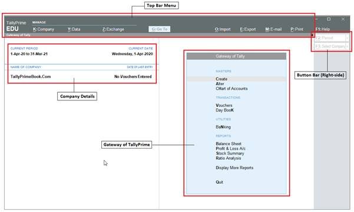The image size is (354, 212).
Task: Open the K: Company menu
Action: pyautogui.click(x=44, y=29)
